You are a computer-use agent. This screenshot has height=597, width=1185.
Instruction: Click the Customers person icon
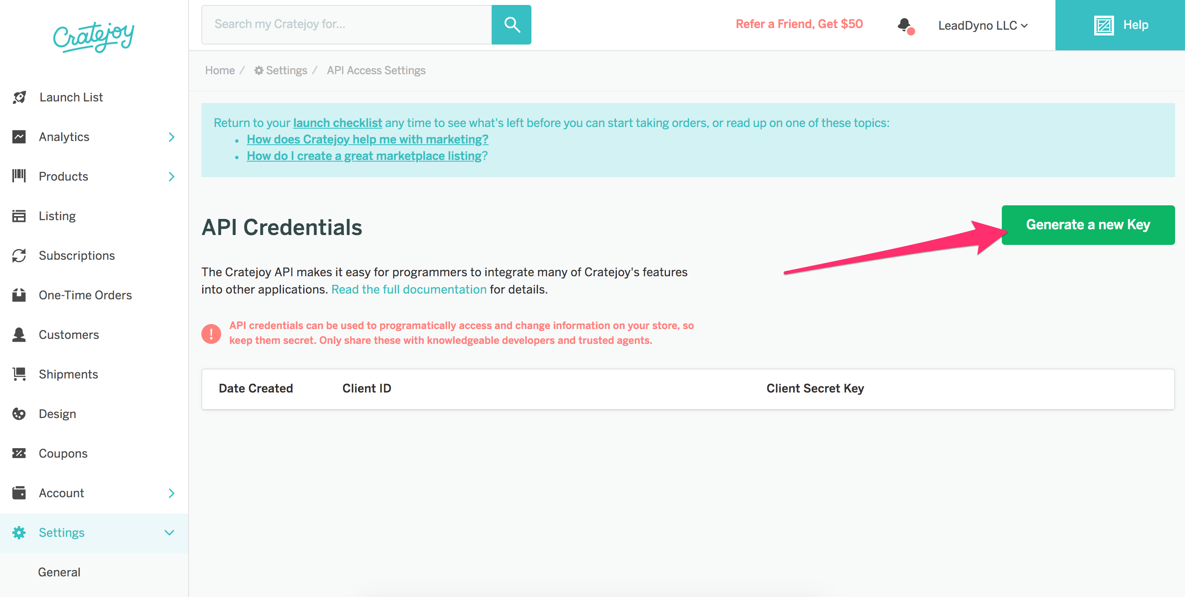[x=19, y=335]
